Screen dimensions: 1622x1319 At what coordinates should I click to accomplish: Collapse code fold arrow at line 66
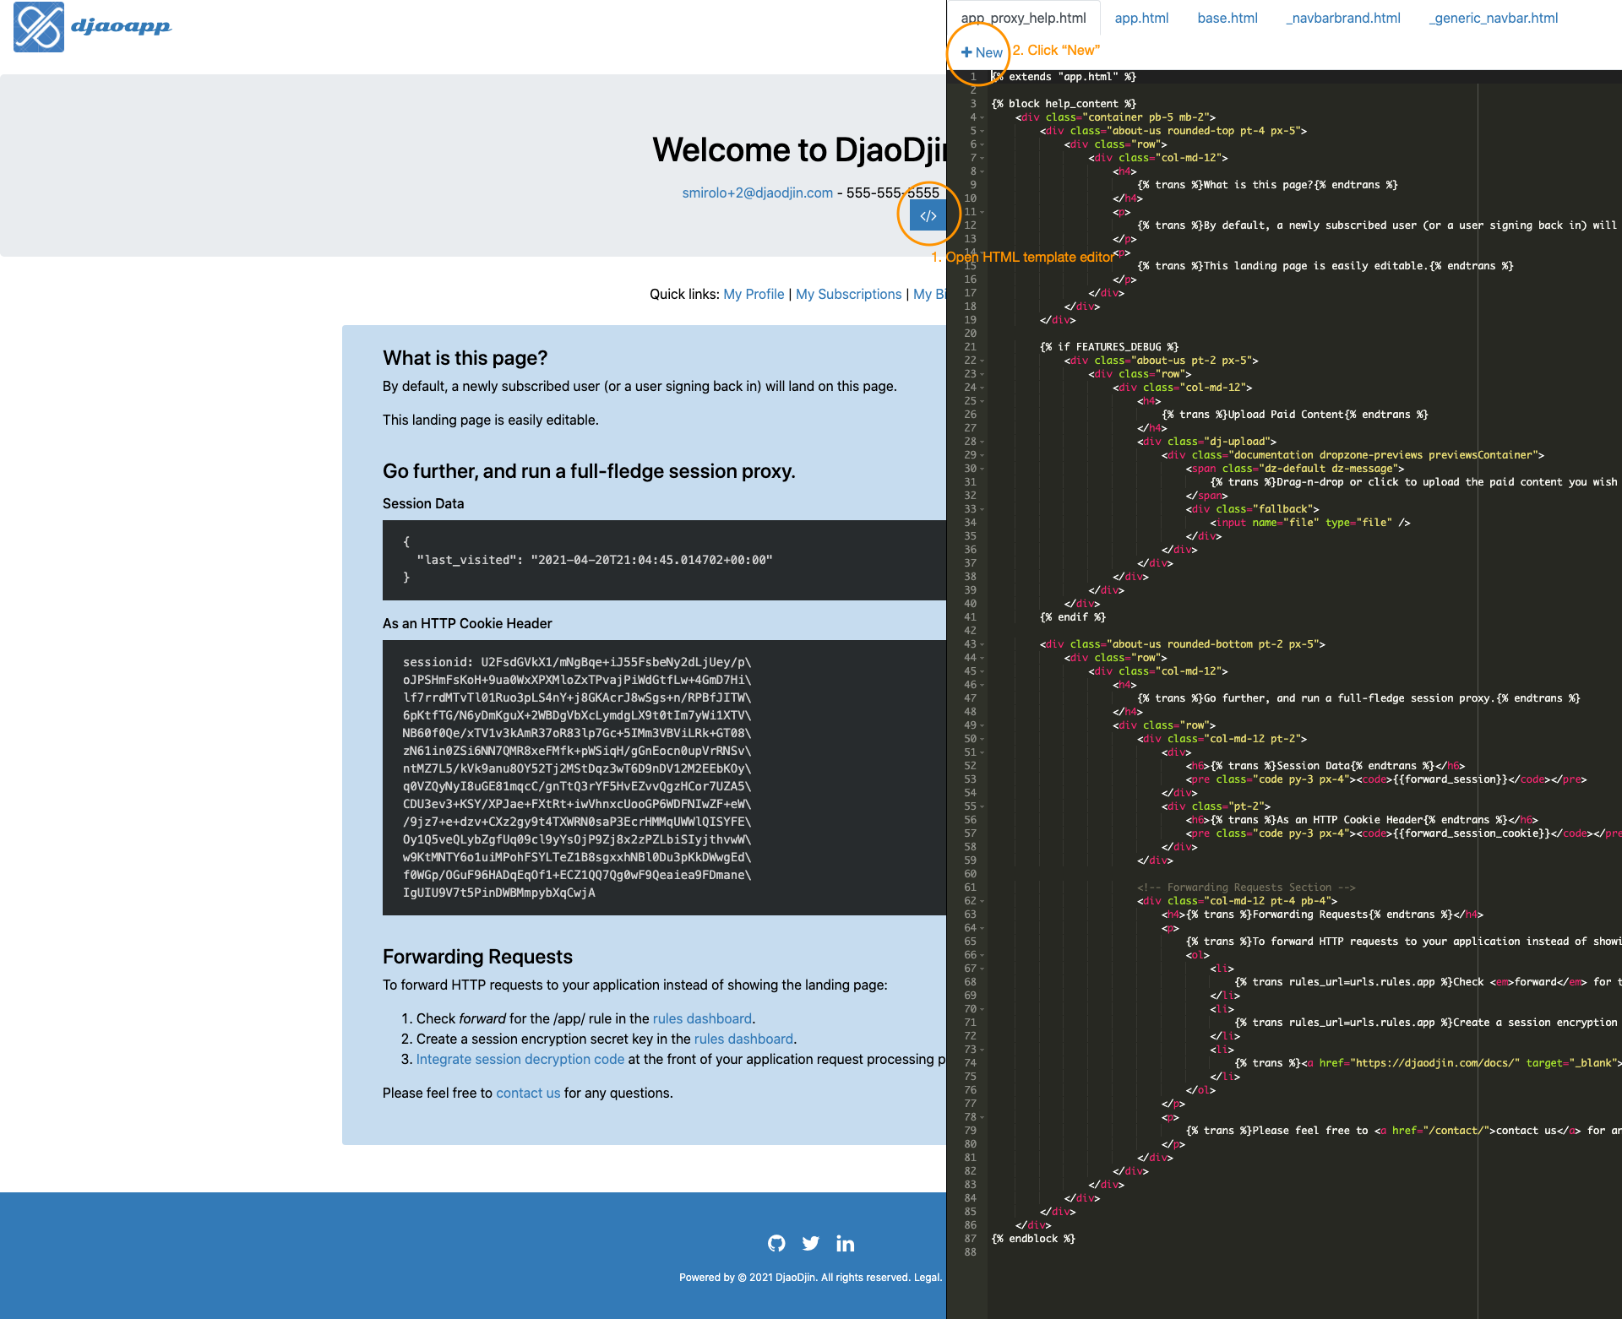click(982, 955)
